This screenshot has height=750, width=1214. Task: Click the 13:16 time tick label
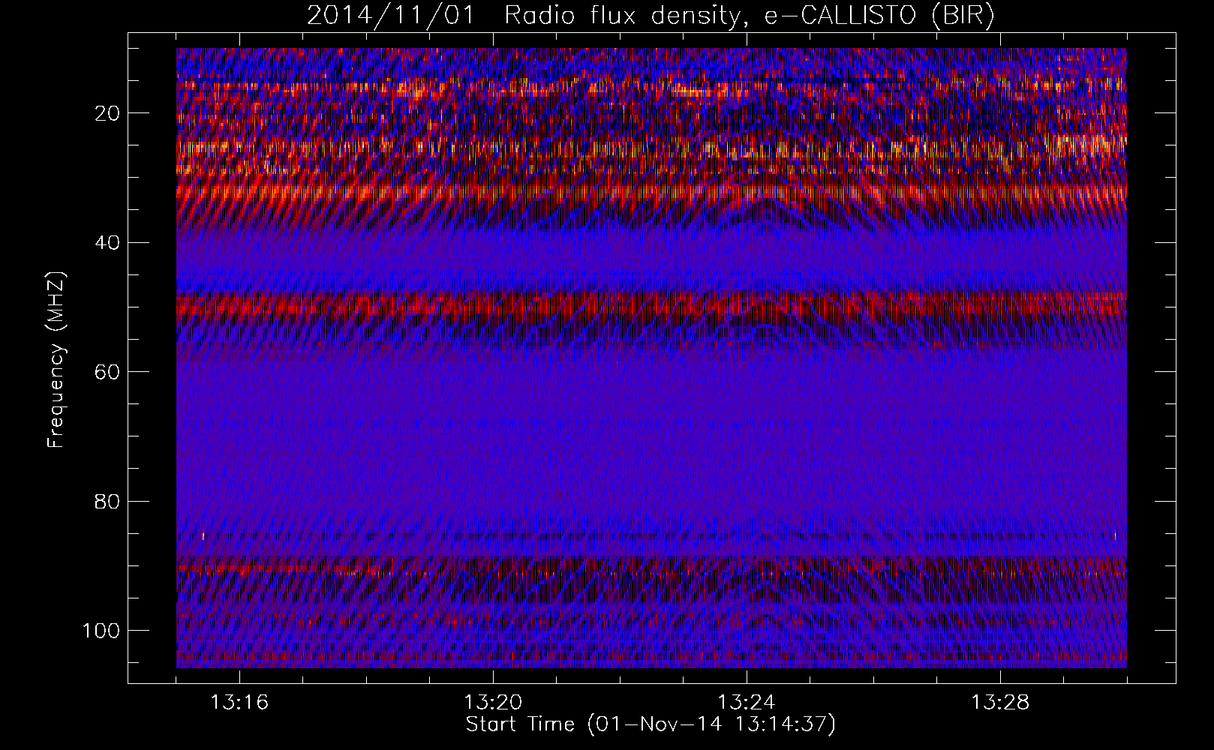(239, 703)
